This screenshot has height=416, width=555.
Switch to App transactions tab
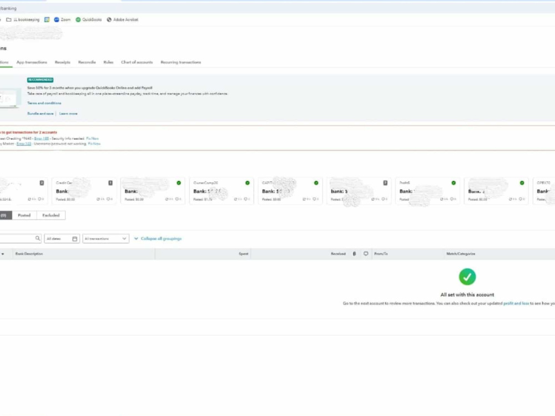32,62
